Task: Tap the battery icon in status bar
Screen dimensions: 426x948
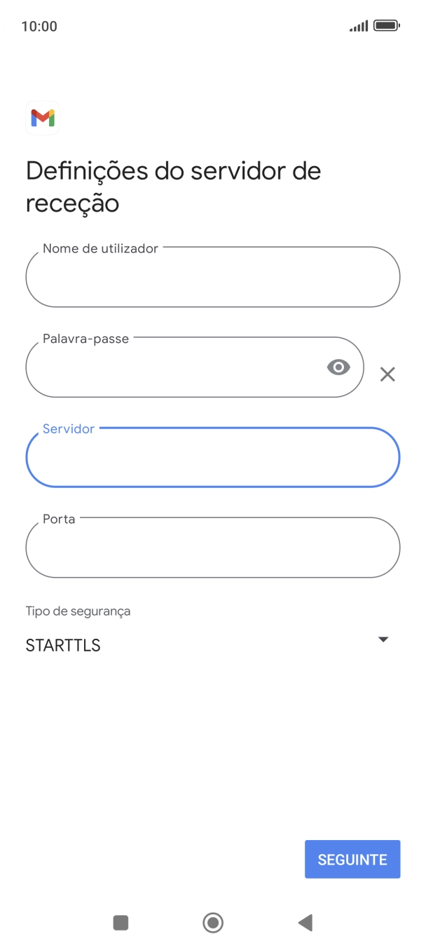Action: [x=386, y=26]
